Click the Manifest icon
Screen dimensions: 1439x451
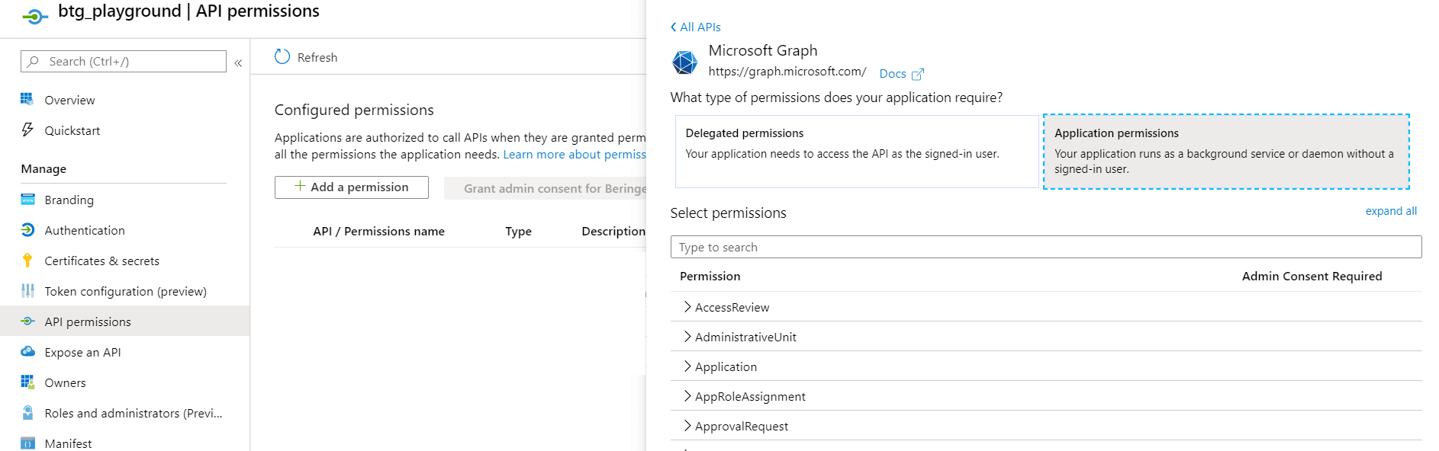tap(27, 443)
